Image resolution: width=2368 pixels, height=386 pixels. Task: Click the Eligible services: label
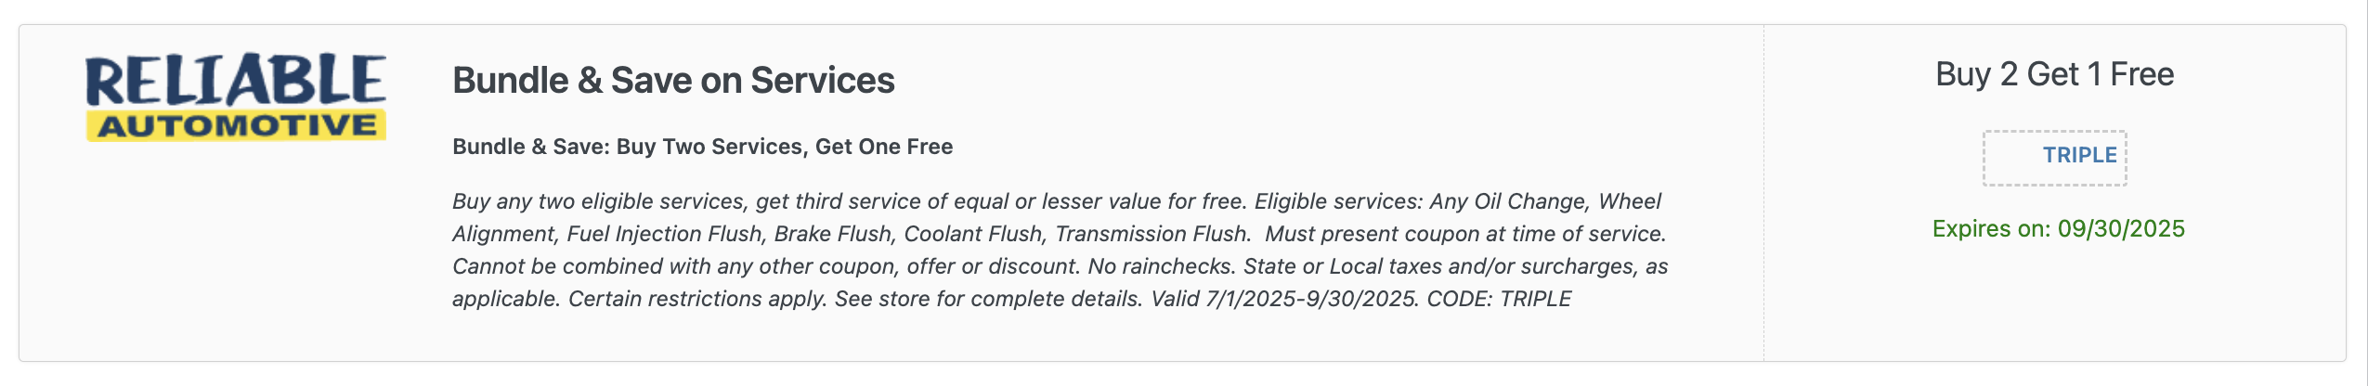pyautogui.click(x=1338, y=201)
